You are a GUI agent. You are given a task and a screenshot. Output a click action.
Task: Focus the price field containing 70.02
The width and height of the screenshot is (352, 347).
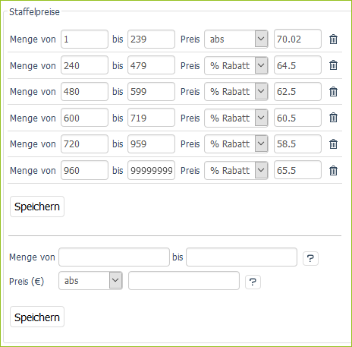[297, 39]
